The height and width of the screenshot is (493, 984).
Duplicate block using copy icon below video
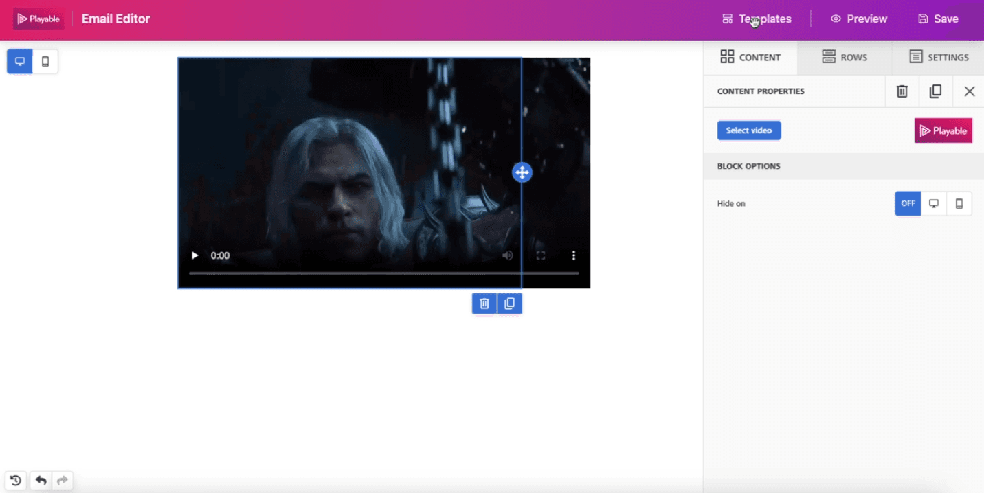tap(510, 303)
